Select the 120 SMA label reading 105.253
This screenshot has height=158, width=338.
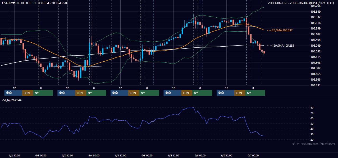pos(281,46)
